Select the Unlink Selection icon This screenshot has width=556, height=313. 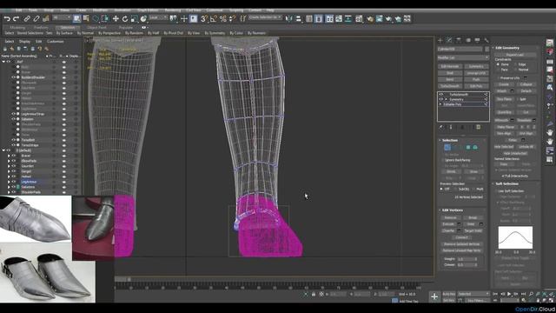(x=36, y=19)
